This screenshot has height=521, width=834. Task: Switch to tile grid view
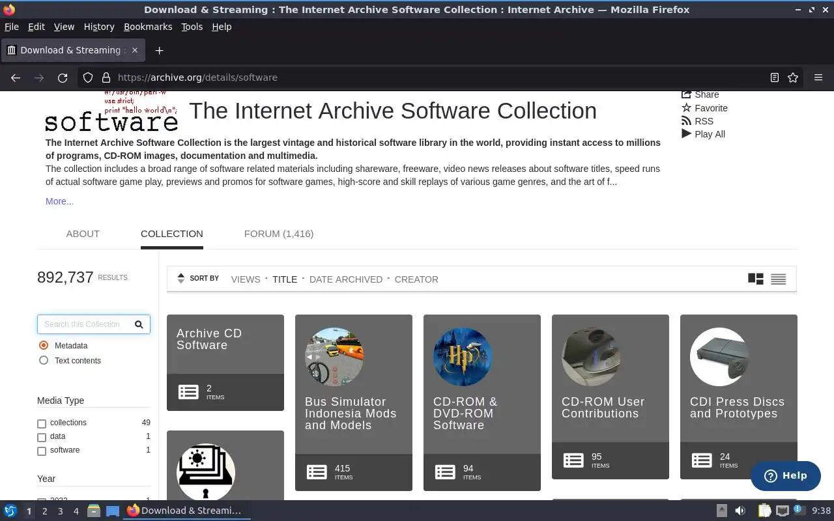tap(756, 279)
